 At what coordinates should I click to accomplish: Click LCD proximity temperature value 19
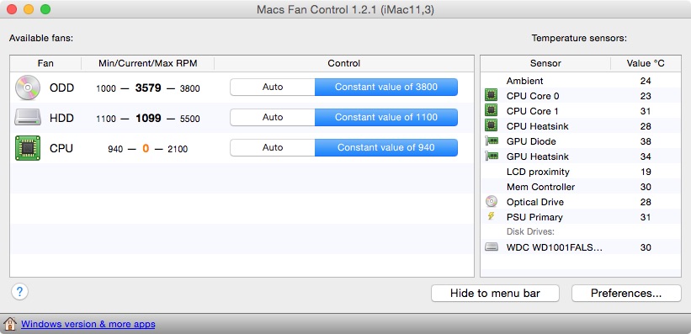click(646, 172)
